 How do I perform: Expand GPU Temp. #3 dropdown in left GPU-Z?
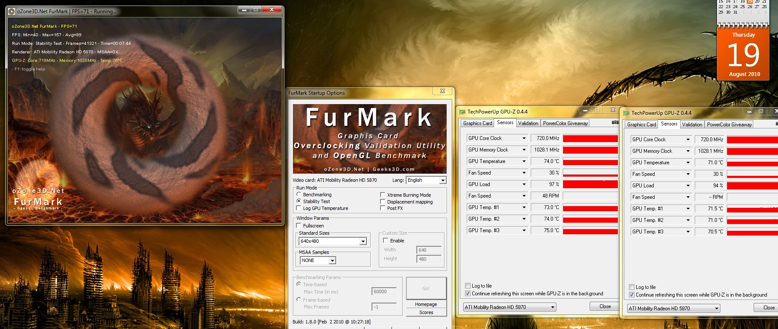[524, 230]
